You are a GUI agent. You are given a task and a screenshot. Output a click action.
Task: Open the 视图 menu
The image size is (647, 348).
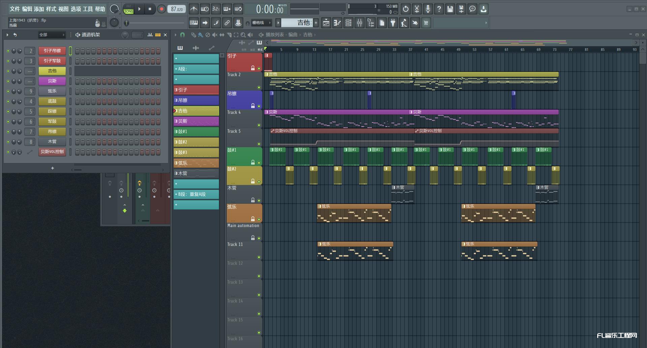pyautogui.click(x=63, y=9)
